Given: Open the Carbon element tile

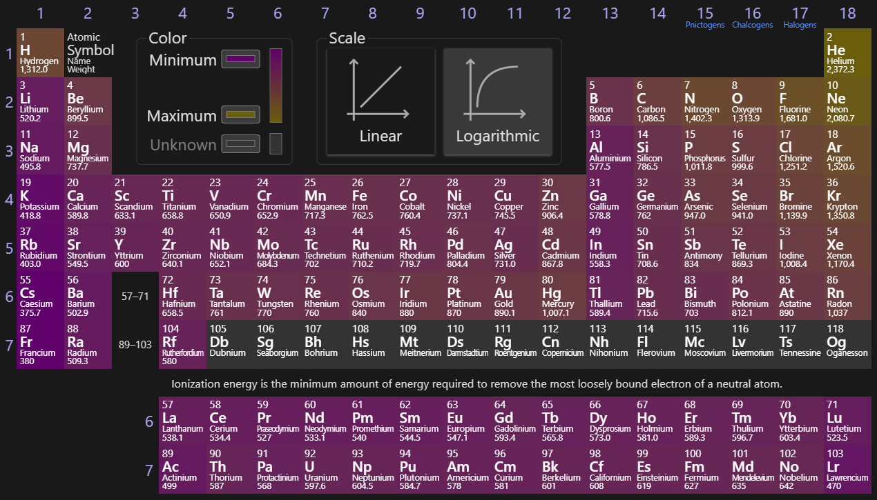Looking at the screenshot, I should (x=657, y=101).
